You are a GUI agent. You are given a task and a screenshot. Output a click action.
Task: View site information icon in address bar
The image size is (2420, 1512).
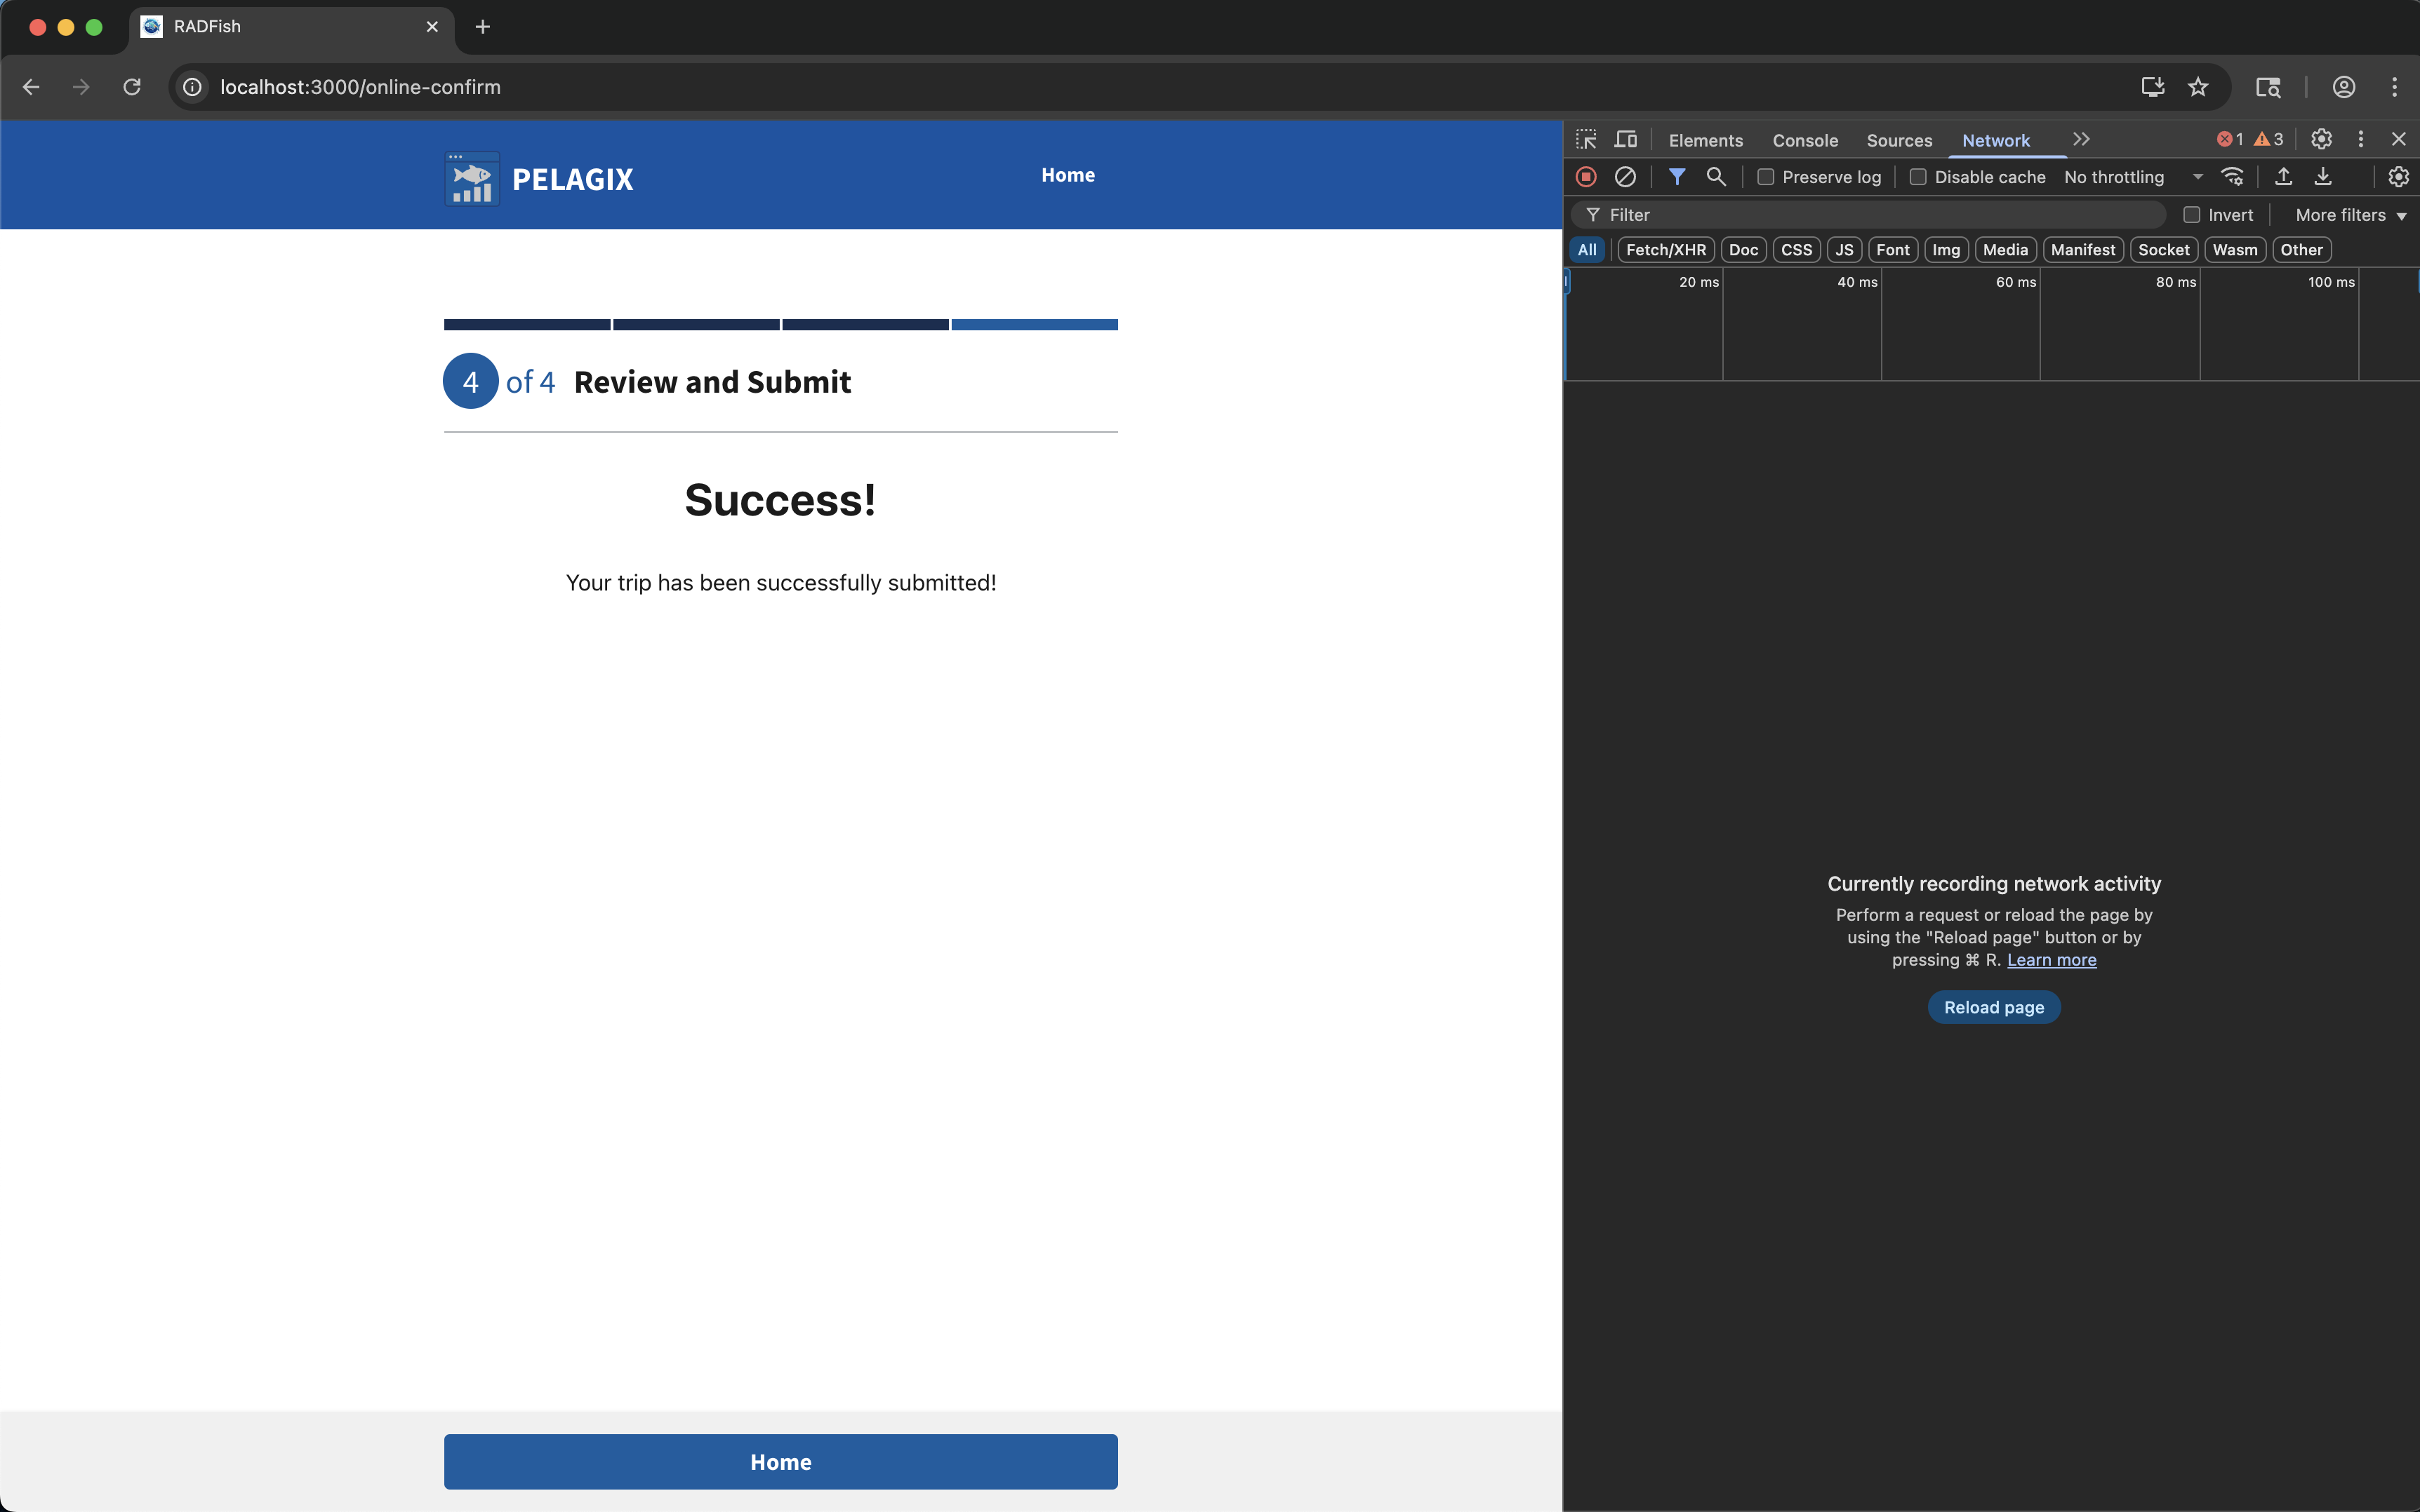[192, 87]
